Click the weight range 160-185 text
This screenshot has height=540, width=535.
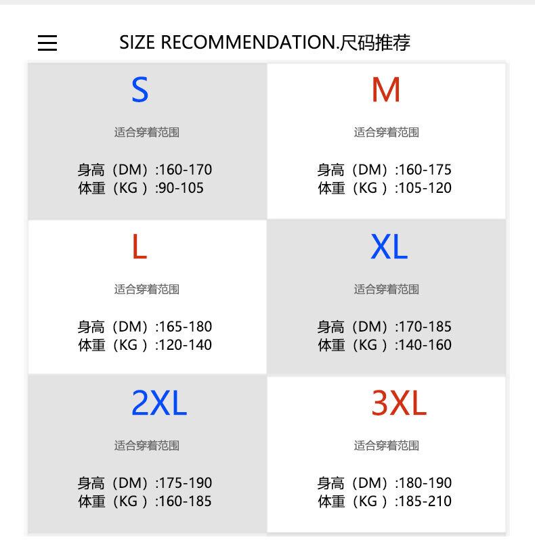tap(145, 501)
